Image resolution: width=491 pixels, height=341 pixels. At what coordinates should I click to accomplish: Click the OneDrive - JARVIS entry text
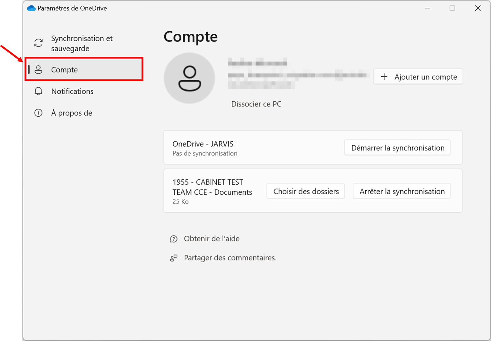click(x=203, y=144)
